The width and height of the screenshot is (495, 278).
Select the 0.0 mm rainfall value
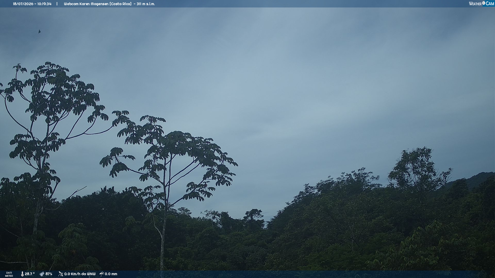[x=111, y=274]
